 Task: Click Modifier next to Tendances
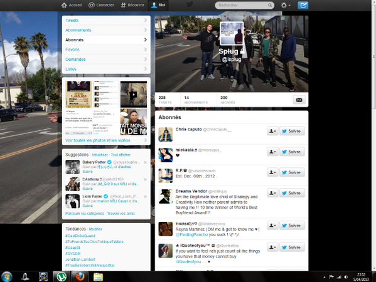point(95,229)
